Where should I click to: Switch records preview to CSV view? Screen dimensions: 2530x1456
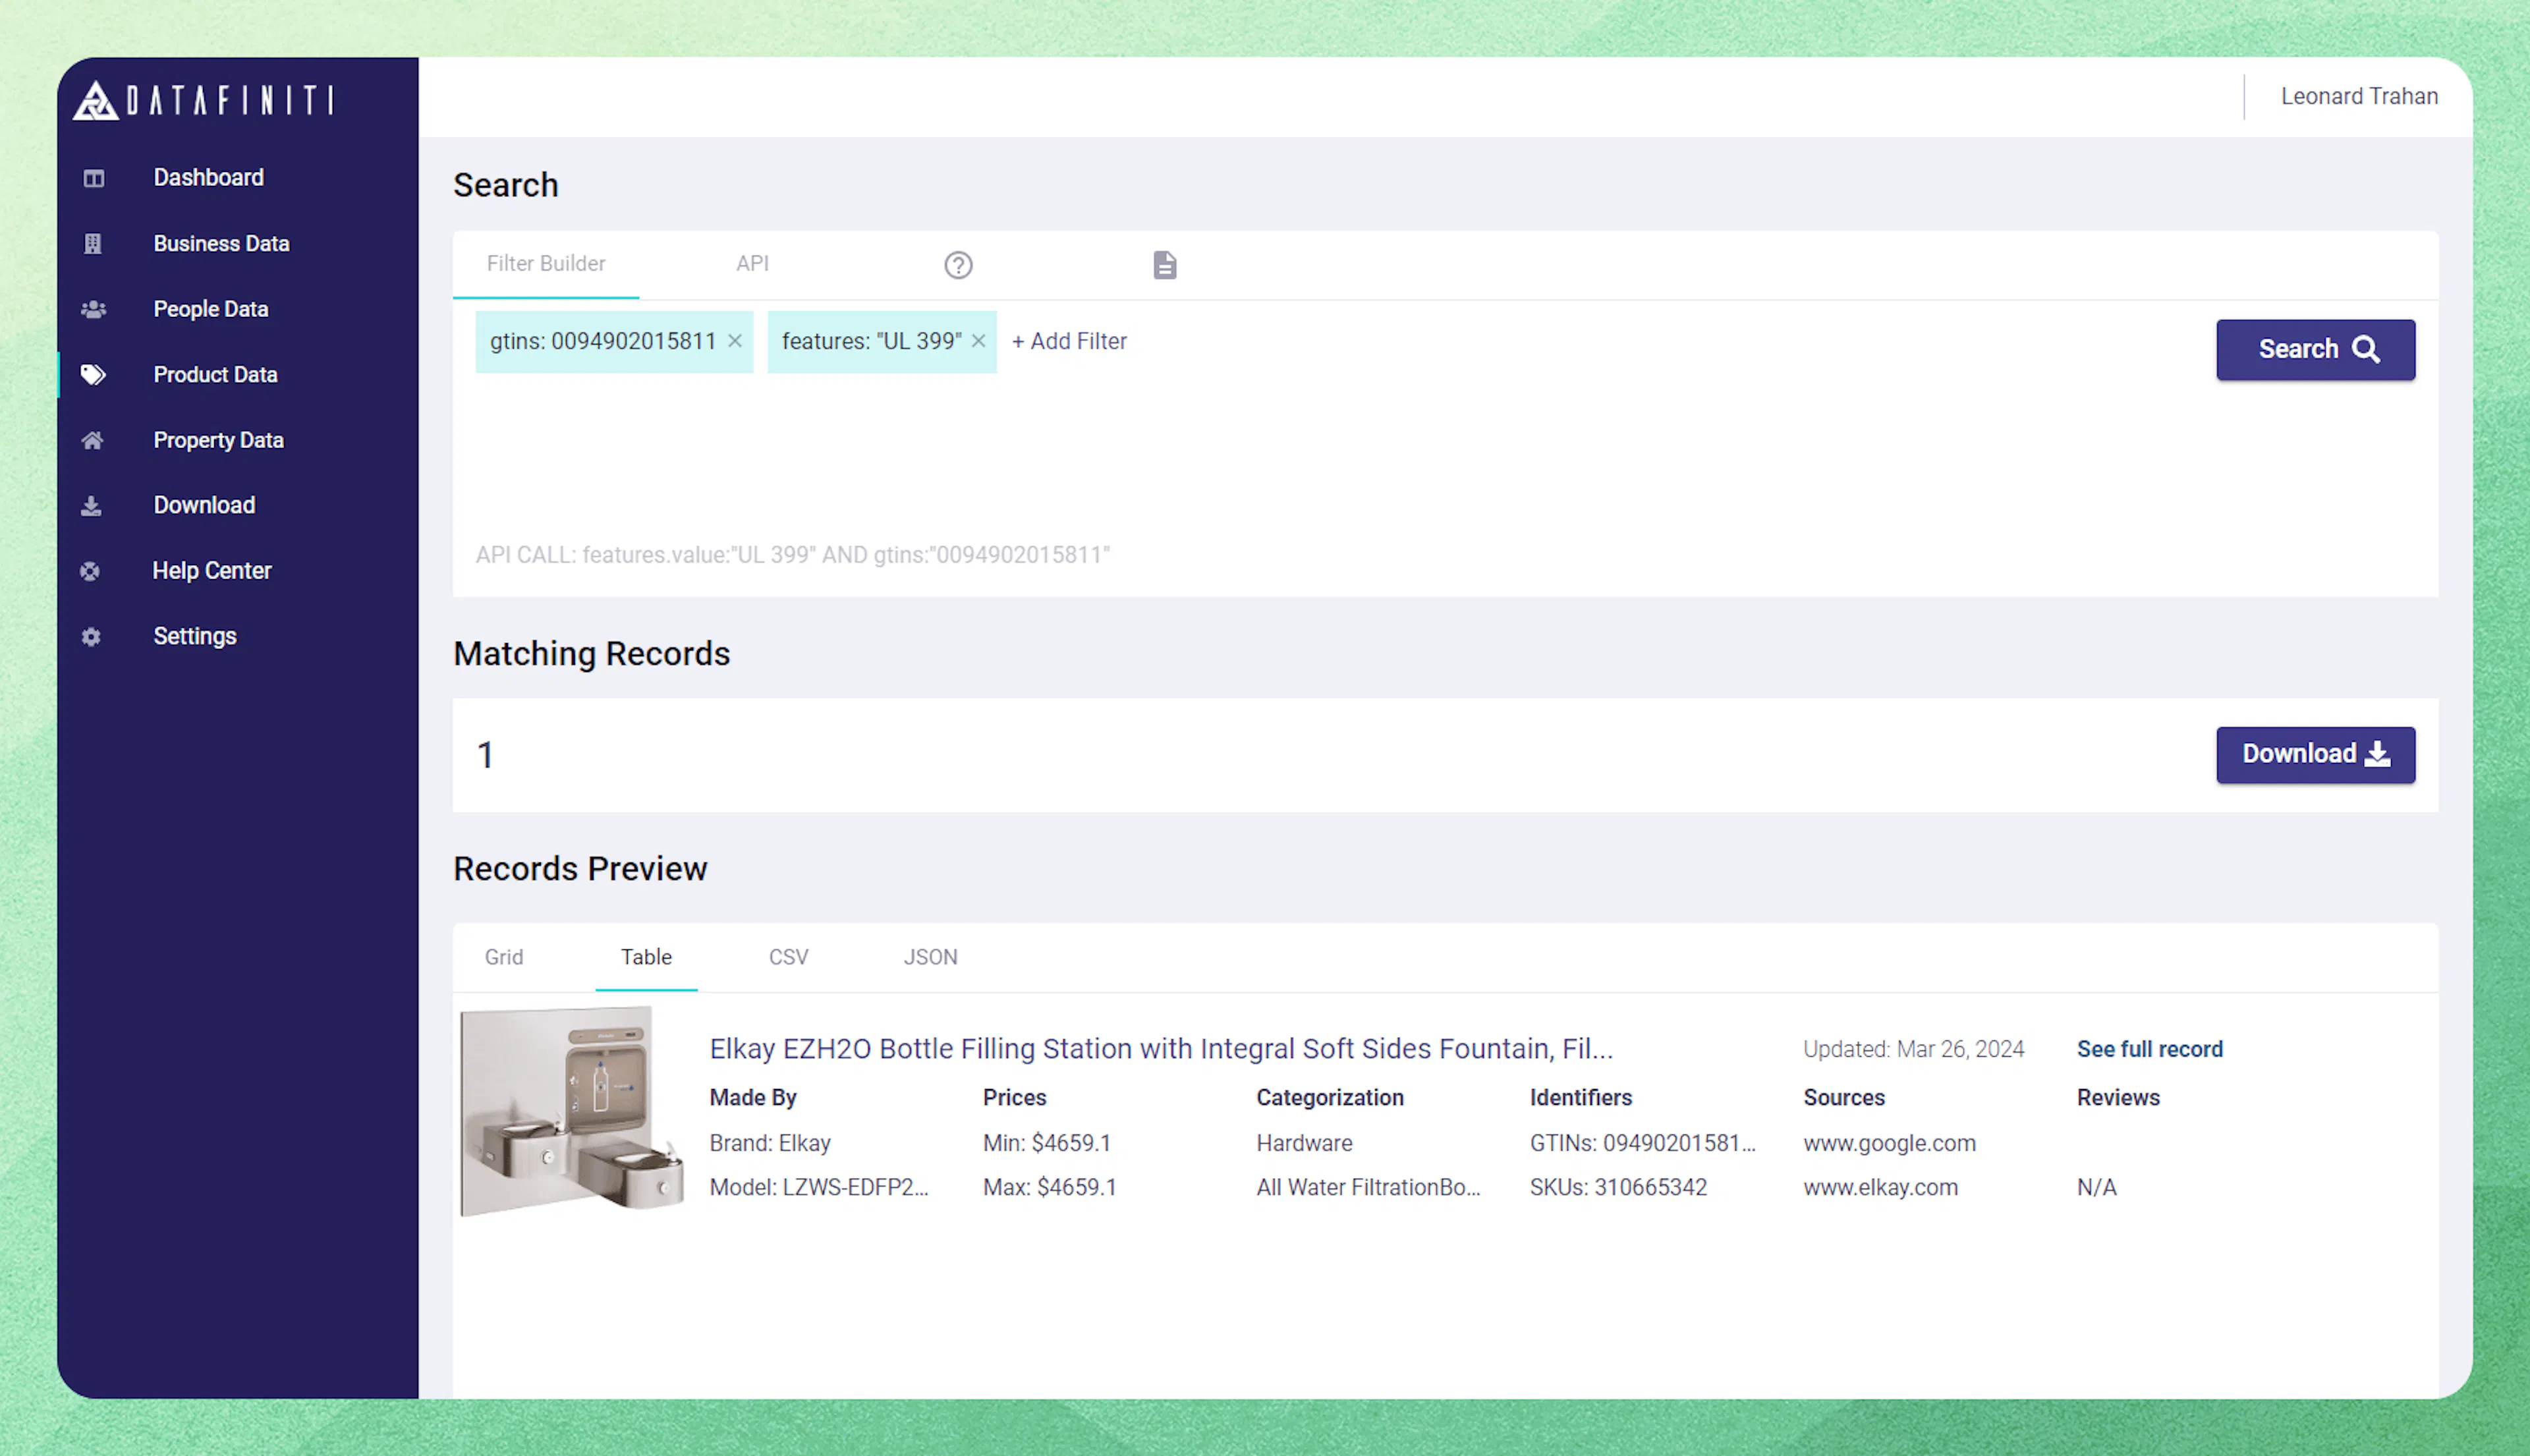click(x=788, y=957)
